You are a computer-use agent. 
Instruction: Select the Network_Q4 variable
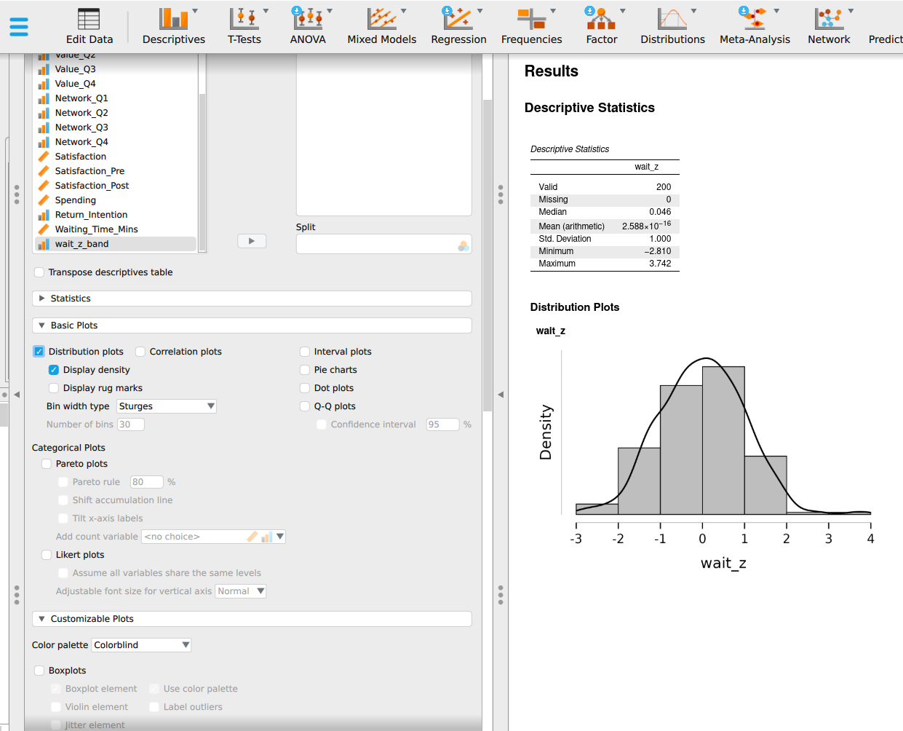[x=116, y=142]
